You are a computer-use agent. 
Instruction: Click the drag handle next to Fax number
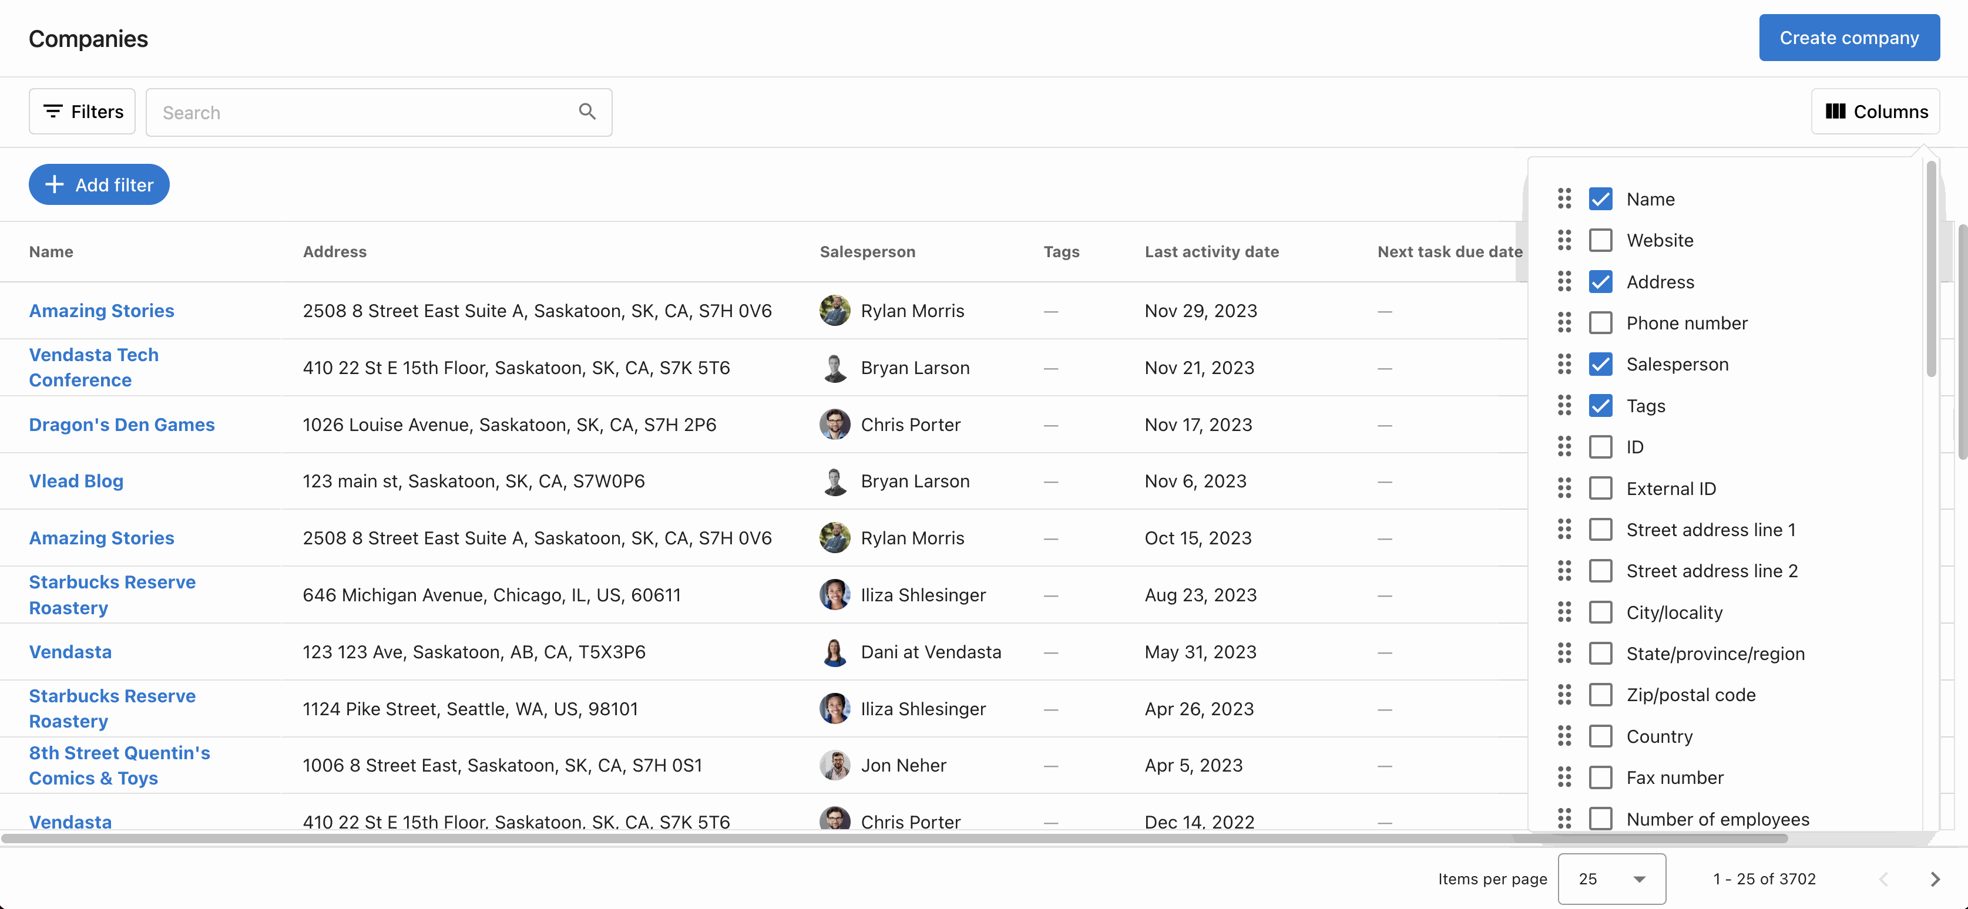coord(1564,777)
